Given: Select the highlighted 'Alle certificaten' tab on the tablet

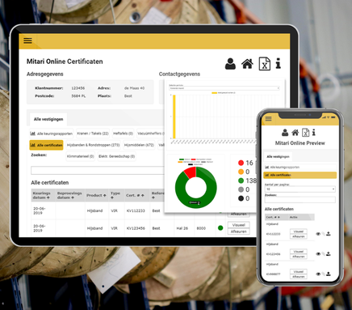Looking at the screenshot, I should tap(46, 145).
